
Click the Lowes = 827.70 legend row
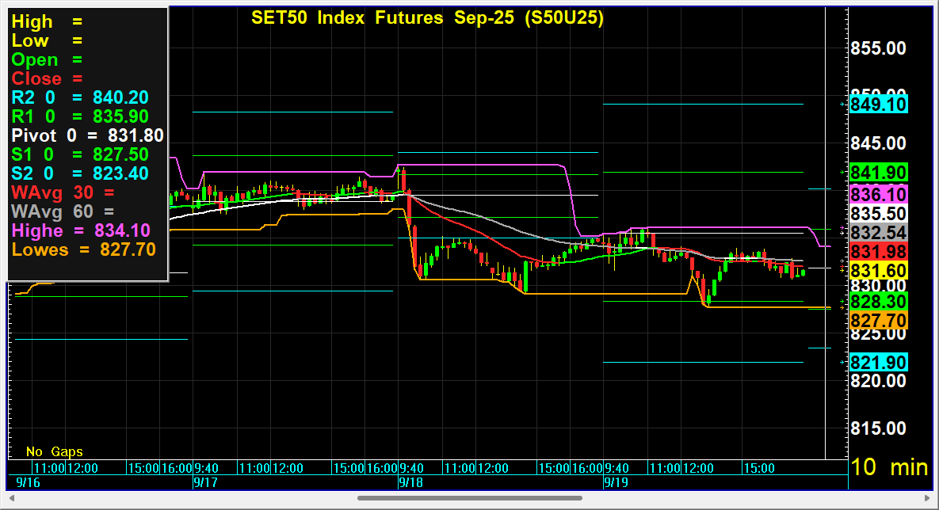pyautogui.click(x=84, y=249)
